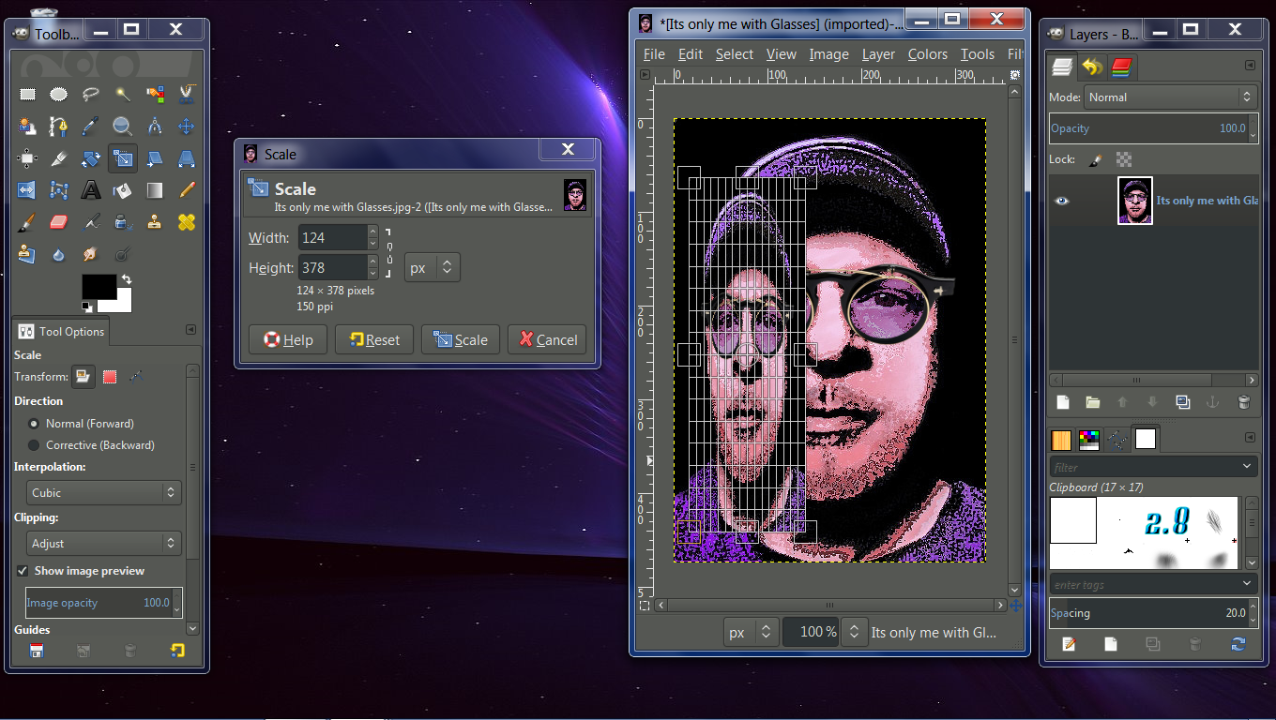Activate the Zoom magnifier tool
This screenshot has width=1276, height=720.
click(x=123, y=126)
